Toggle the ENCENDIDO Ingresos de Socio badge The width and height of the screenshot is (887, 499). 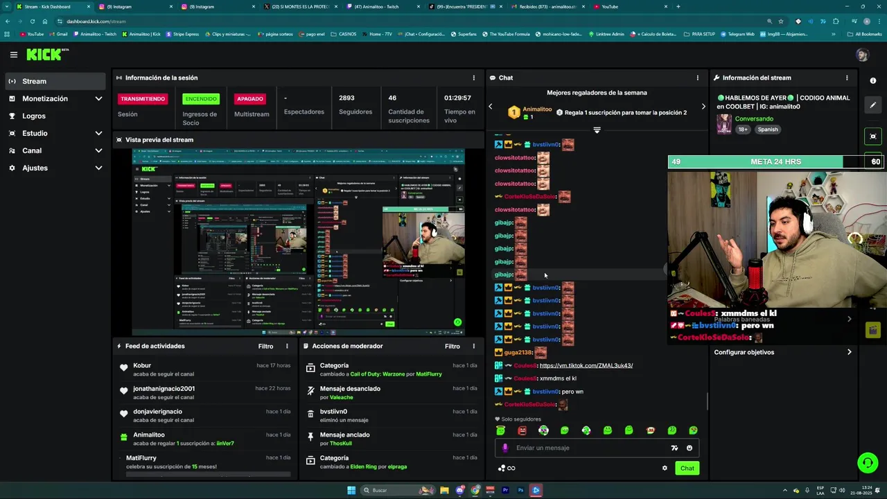[x=200, y=98]
